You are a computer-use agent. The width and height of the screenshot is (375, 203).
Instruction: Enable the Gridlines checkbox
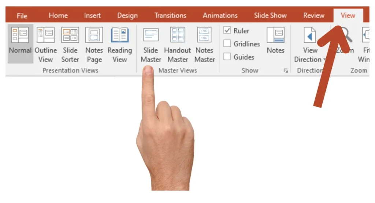[227, 44]
